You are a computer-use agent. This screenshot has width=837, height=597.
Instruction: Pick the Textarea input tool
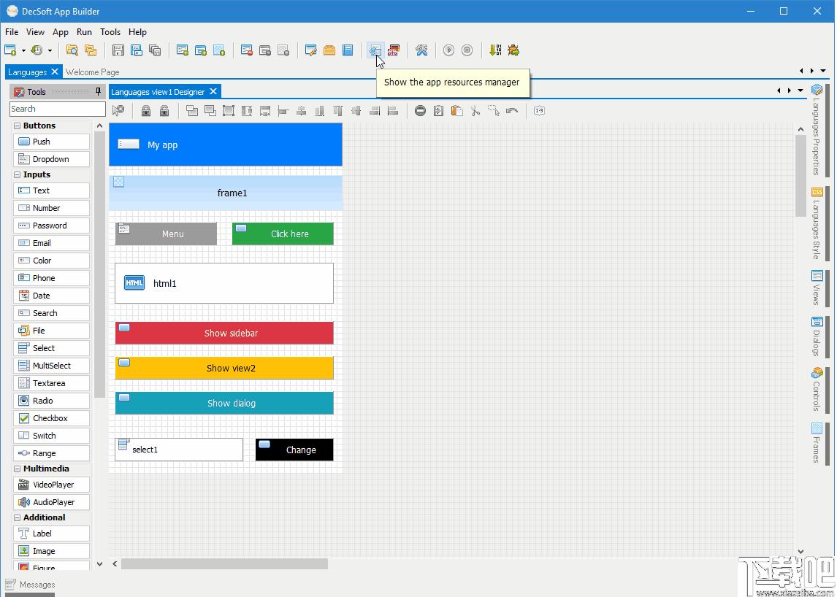pyautogui.click(x=51, y=383)
